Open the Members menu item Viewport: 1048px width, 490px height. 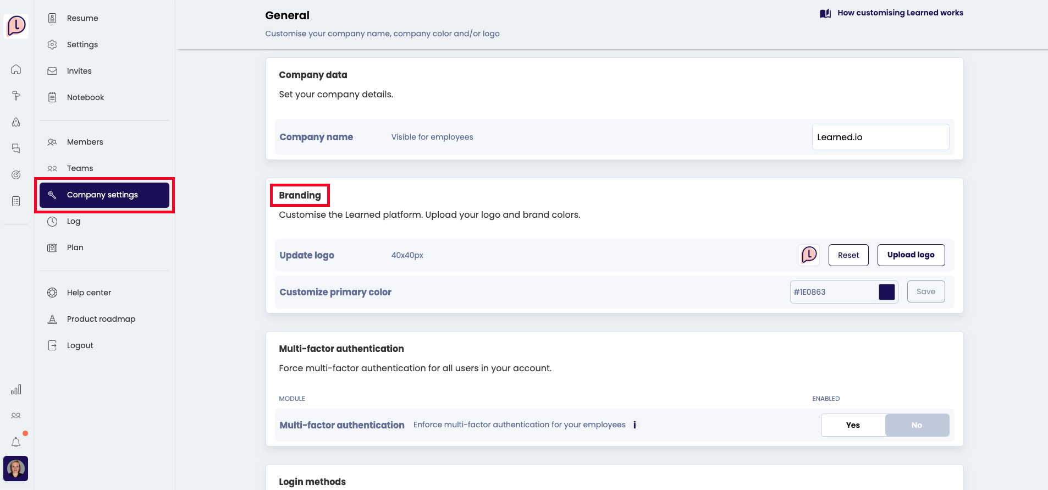pyautogui.click(x=85, y=142)
